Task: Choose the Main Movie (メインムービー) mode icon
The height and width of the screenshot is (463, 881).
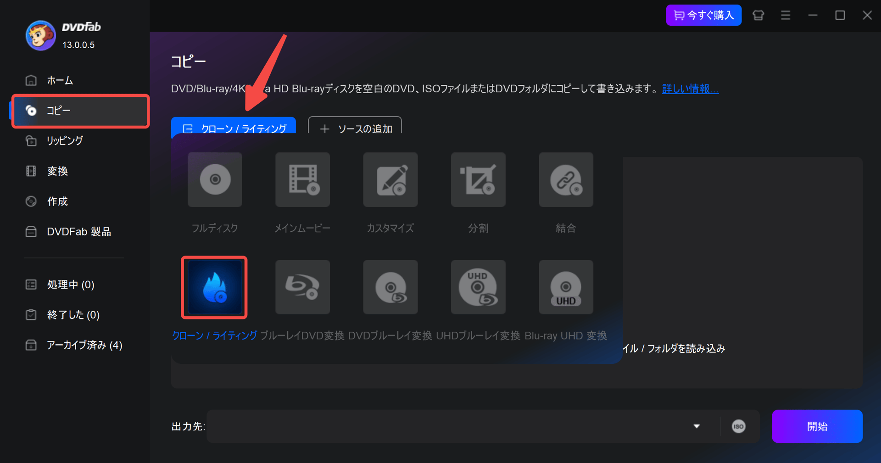Action: 302,179
